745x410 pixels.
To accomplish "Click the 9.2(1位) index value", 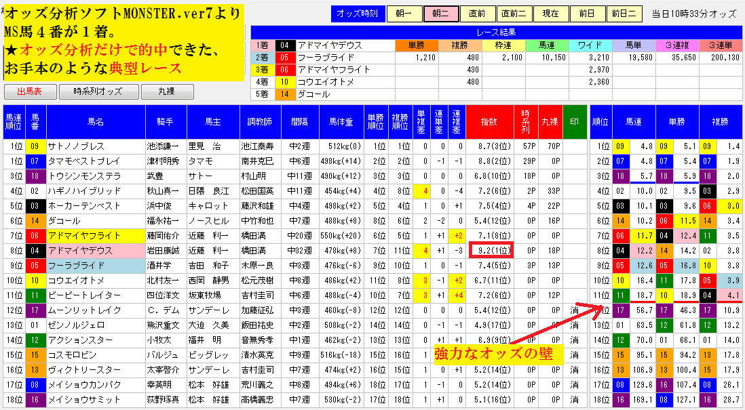I will coord(491,251).
